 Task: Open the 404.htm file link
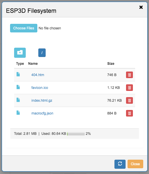[38, 75]
